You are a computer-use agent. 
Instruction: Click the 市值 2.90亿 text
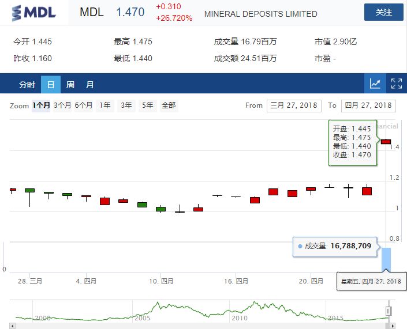(x=335, y=41)
